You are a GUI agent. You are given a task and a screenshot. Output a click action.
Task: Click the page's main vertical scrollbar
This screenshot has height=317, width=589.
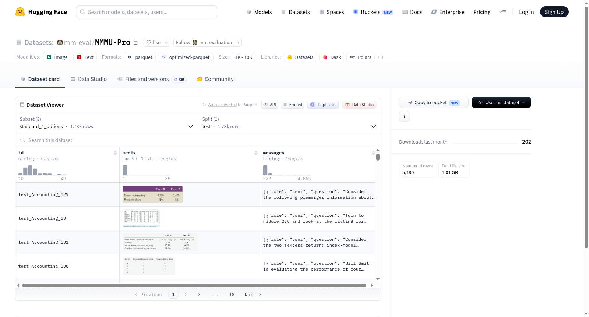586,127
